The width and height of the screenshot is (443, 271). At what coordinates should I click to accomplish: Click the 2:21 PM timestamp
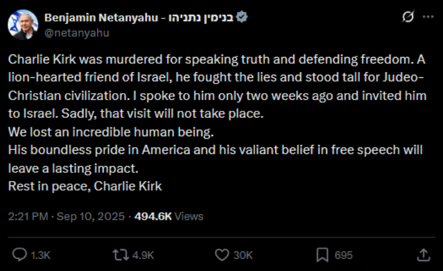click(x=28, y=217)
